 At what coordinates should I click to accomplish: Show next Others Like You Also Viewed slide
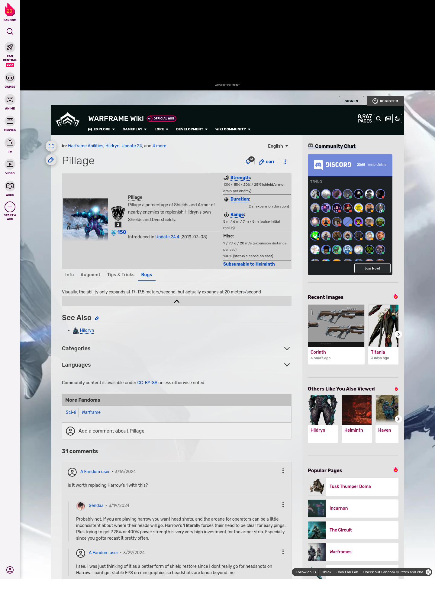point(398,419)
